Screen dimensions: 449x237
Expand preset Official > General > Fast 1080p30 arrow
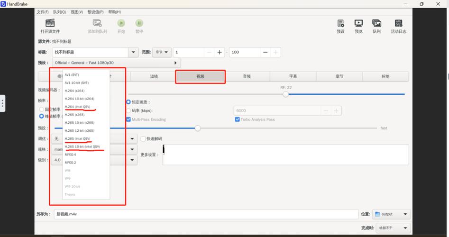(175, 63)
